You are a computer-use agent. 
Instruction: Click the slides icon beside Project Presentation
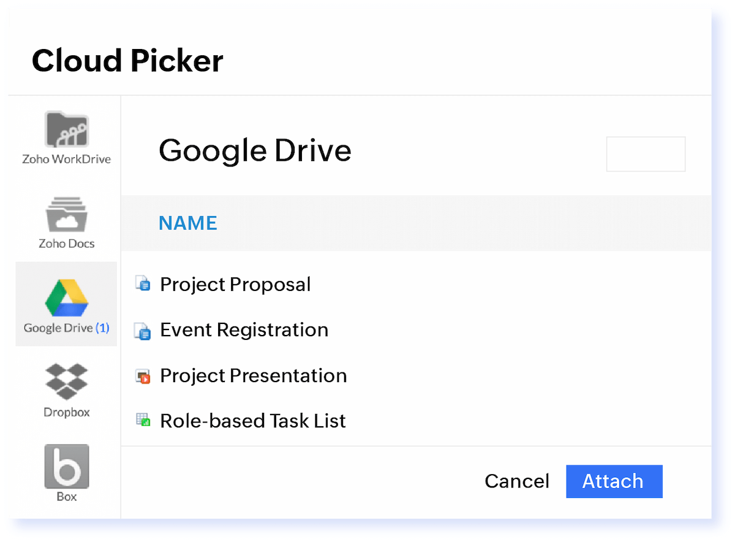143,376
